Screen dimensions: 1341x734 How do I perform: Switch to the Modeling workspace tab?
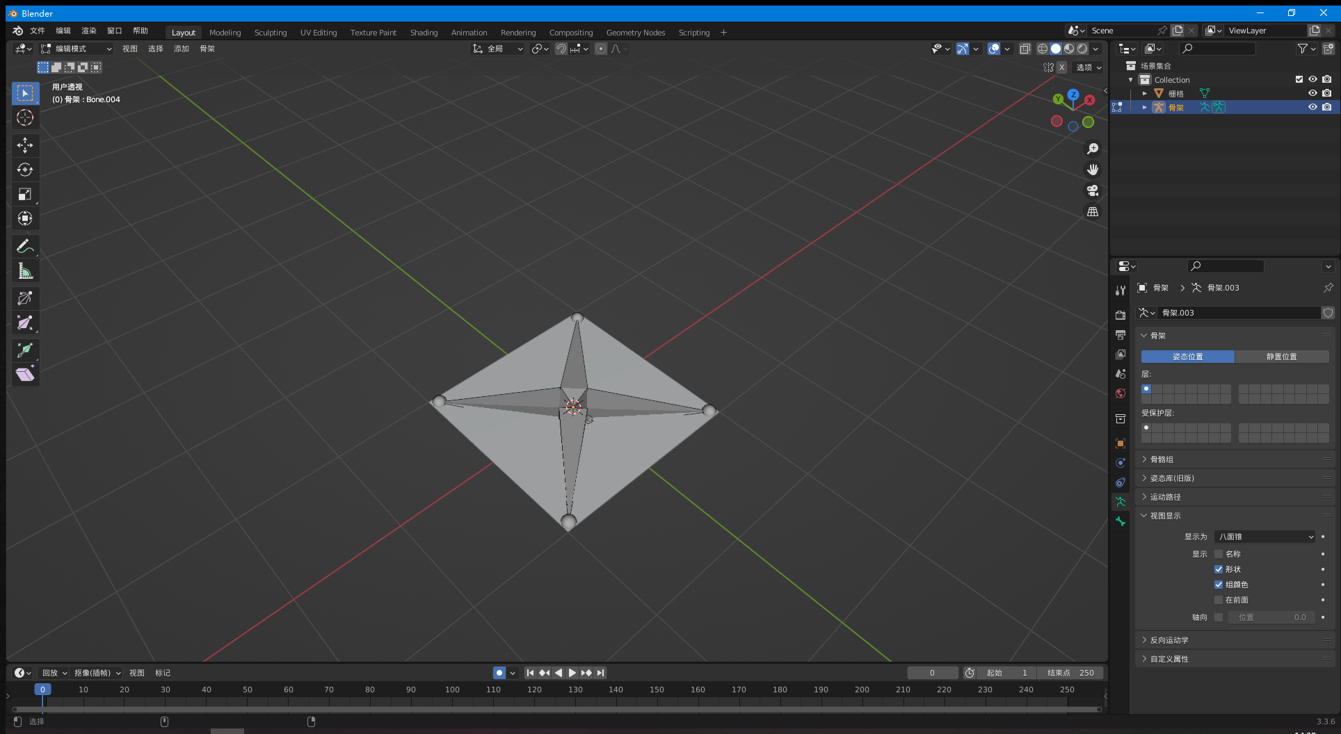(225, 33)
